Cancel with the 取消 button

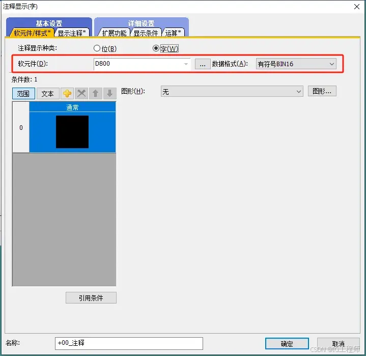[x=338, y=344]
